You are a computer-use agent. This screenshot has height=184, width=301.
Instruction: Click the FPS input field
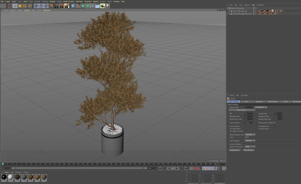[249, 114]
